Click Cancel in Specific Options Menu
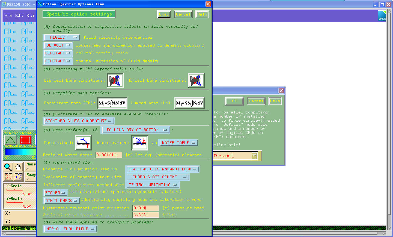The width and height of the screenshot is (393, 237). [x=183, y=14]
